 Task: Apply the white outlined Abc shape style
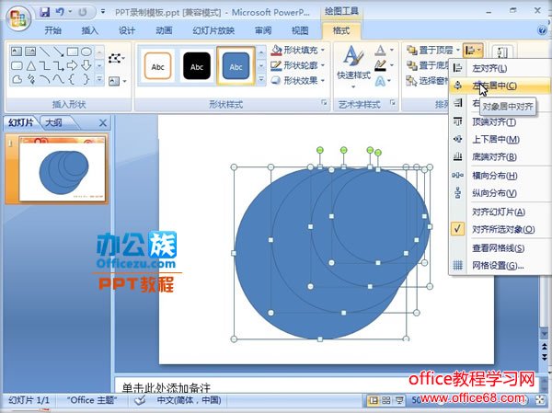pyautogui.click(x=157, y=66)
